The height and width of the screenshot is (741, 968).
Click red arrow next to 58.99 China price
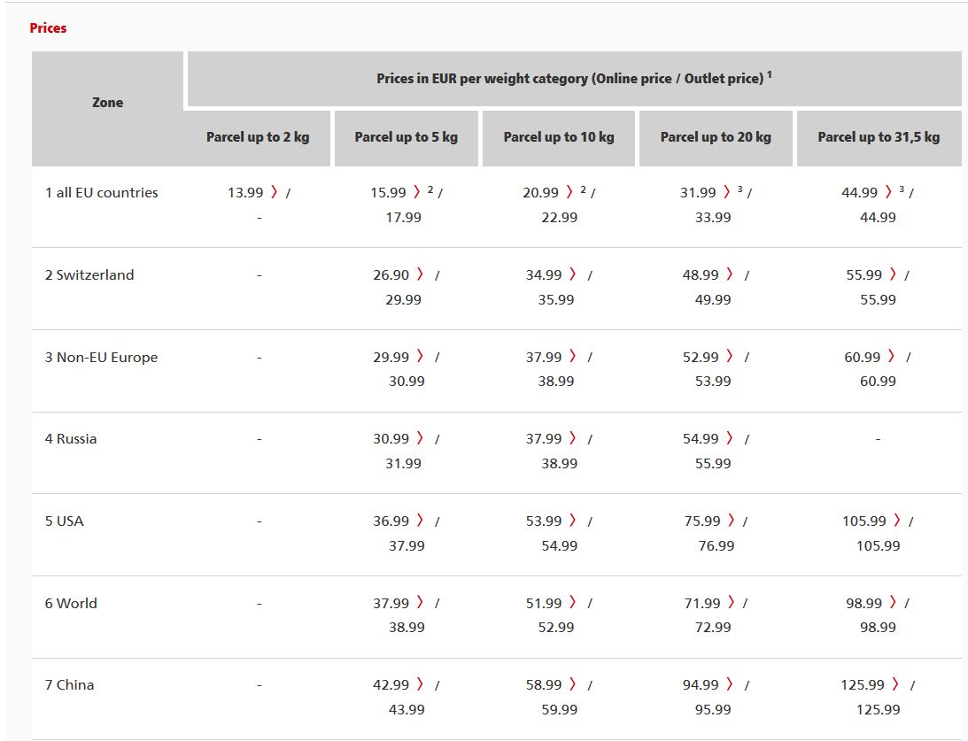coord(573,684)
